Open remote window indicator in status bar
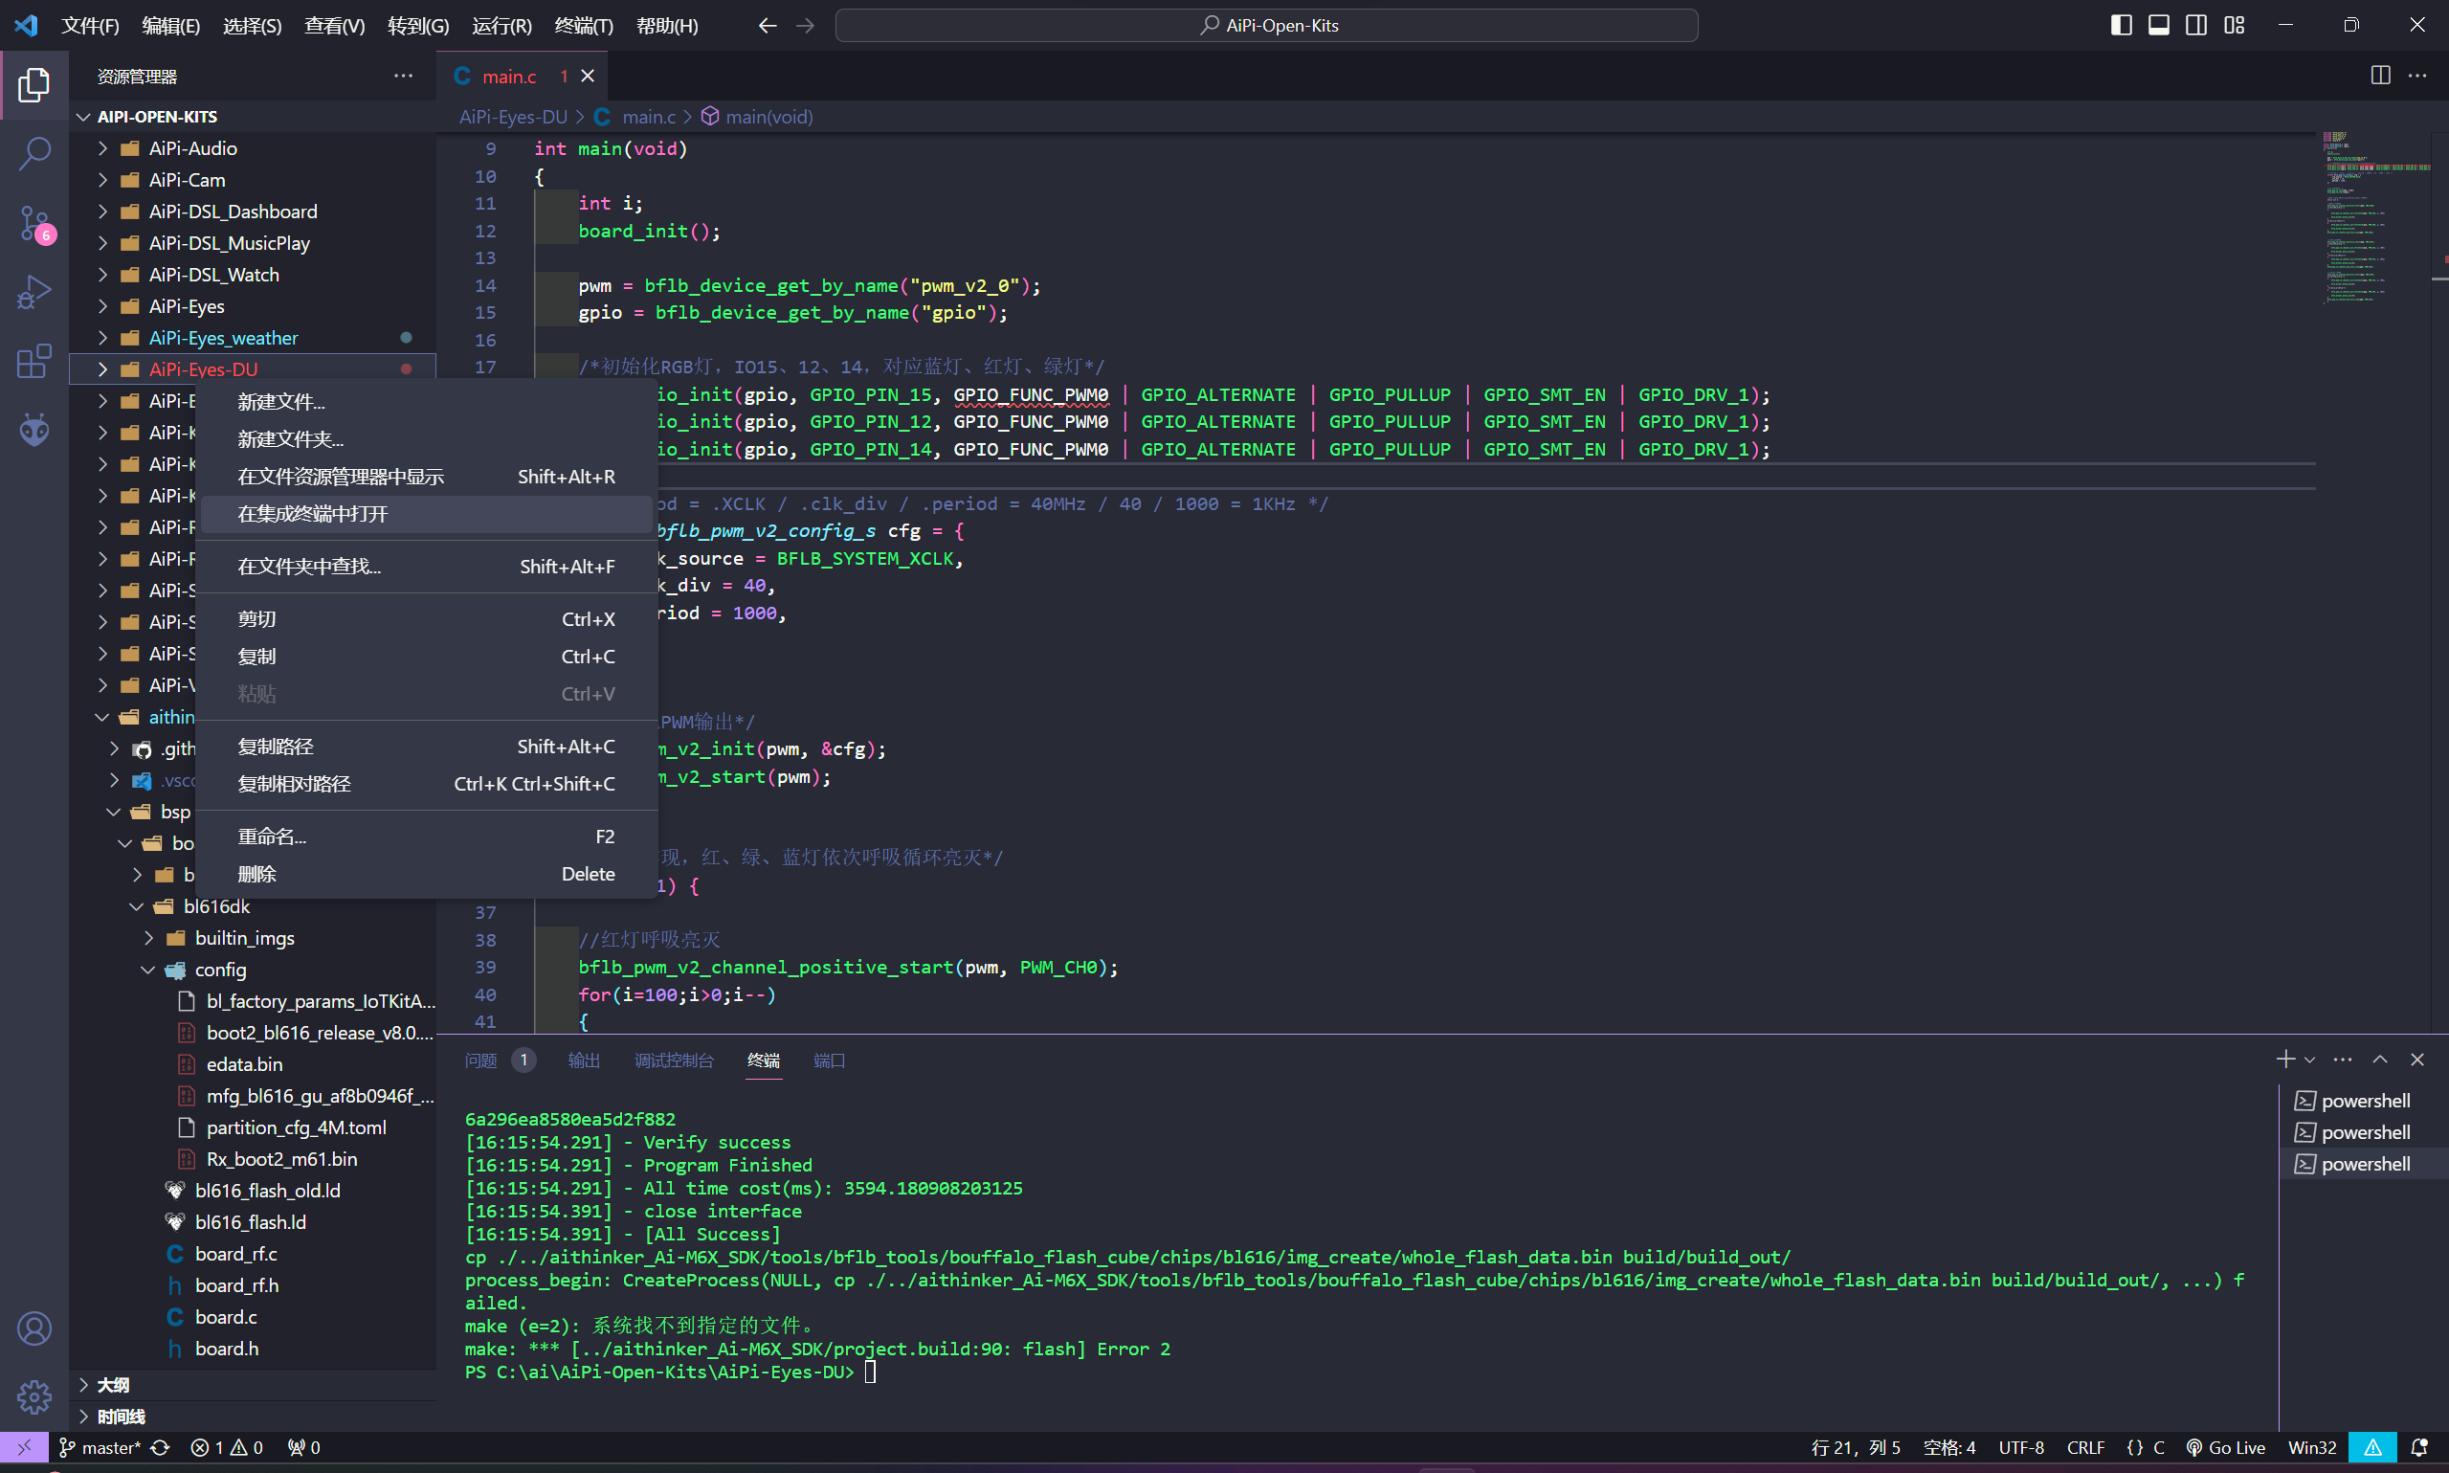The width and height of the screenshot is (2449, 1473). 24,1447
